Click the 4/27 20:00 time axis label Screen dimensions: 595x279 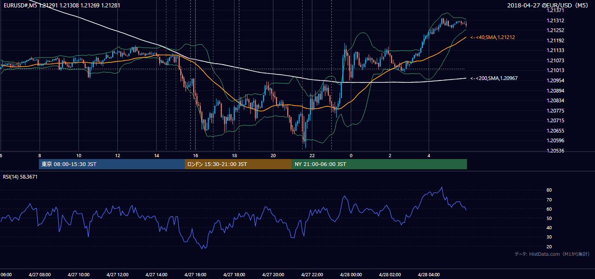tap(273, 275)
